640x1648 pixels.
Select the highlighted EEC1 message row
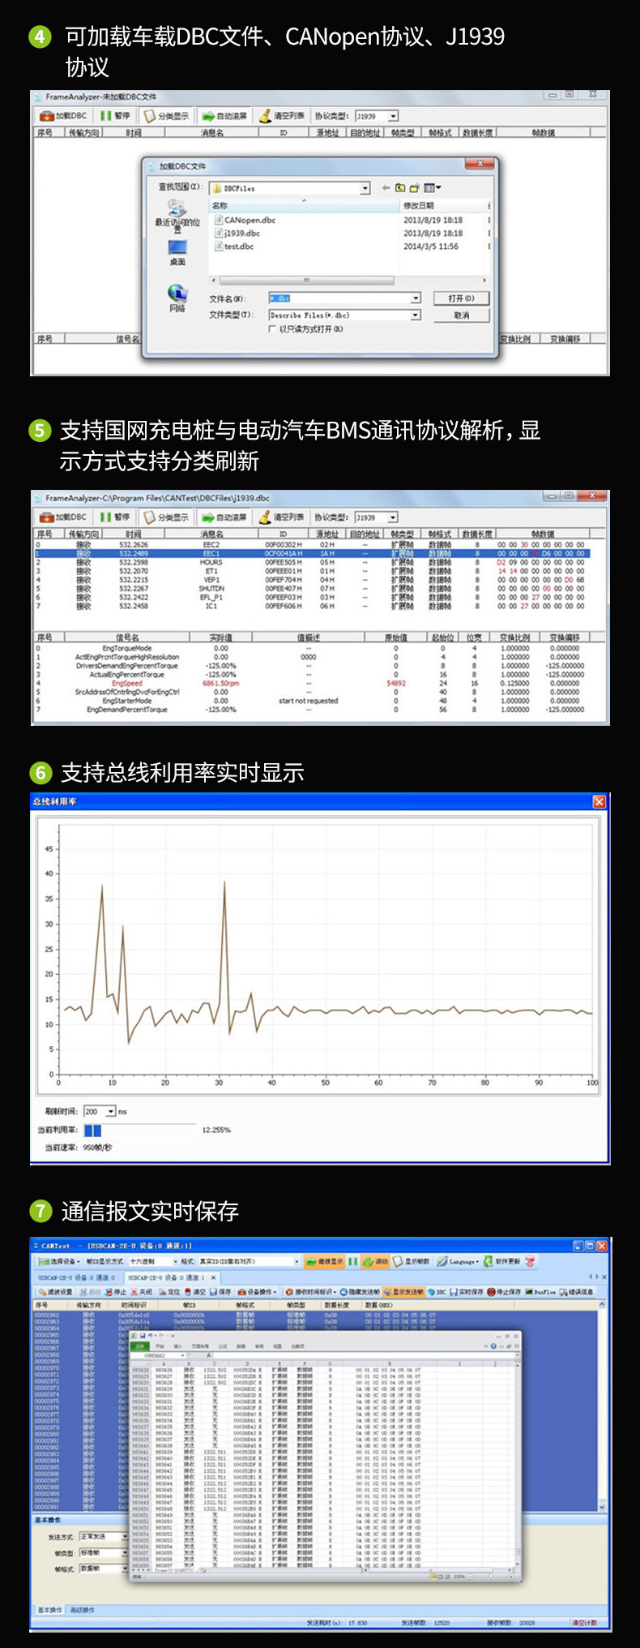(x=312, y=553)
